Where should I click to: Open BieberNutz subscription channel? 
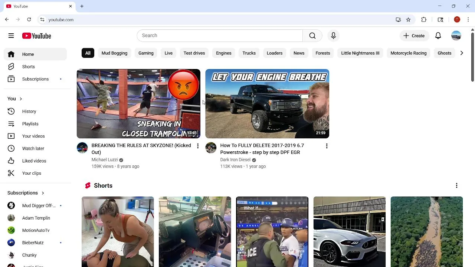click(35, 243)
